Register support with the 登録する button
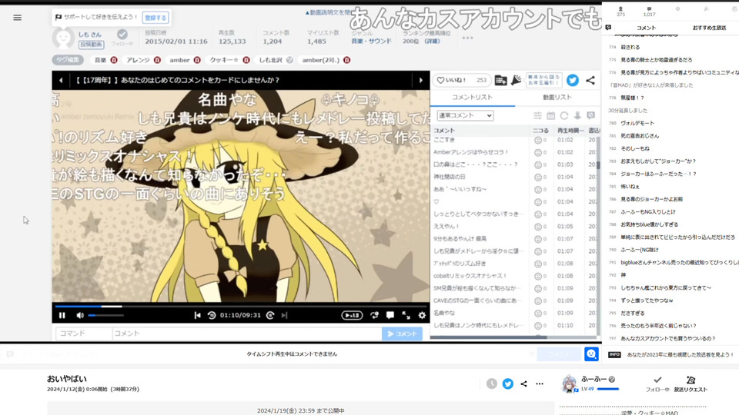This screenshot has width=739, height=415. (155, 18)
